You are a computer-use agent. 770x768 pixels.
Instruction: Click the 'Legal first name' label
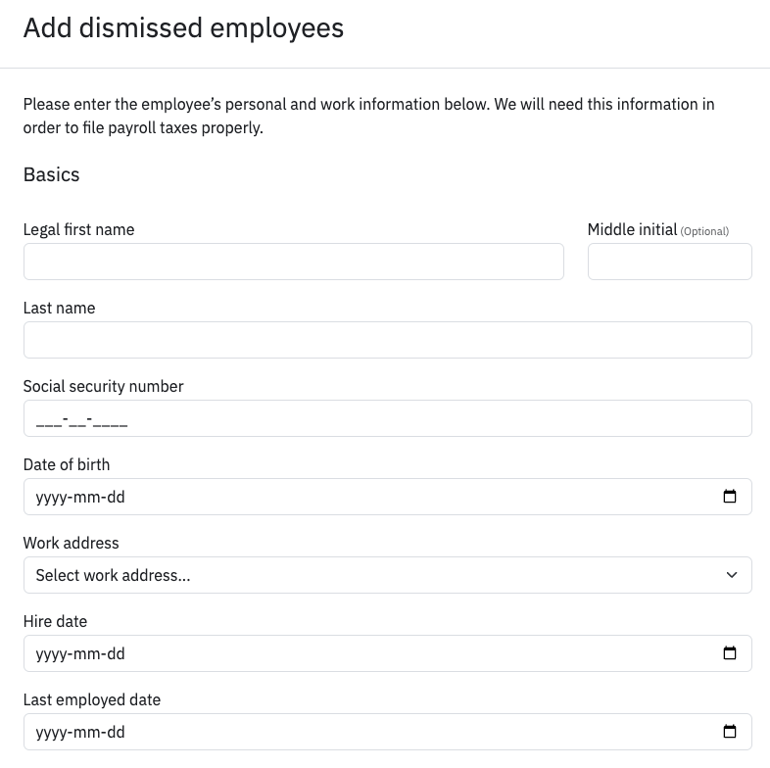(x=78, y=229)
